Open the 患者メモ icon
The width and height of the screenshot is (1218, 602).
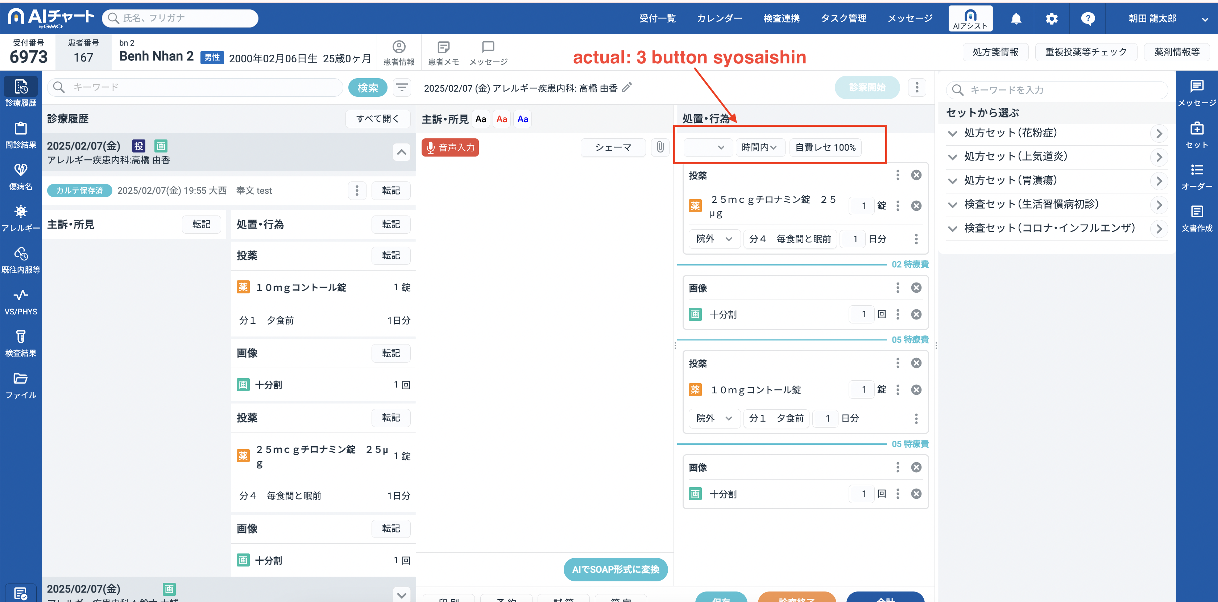click(x=443, y=53)
